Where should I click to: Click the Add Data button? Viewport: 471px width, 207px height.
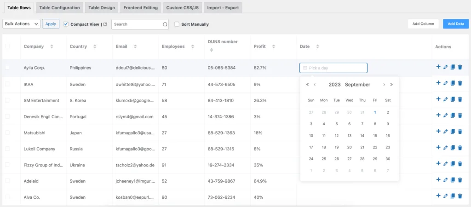[x=456, y=24]
